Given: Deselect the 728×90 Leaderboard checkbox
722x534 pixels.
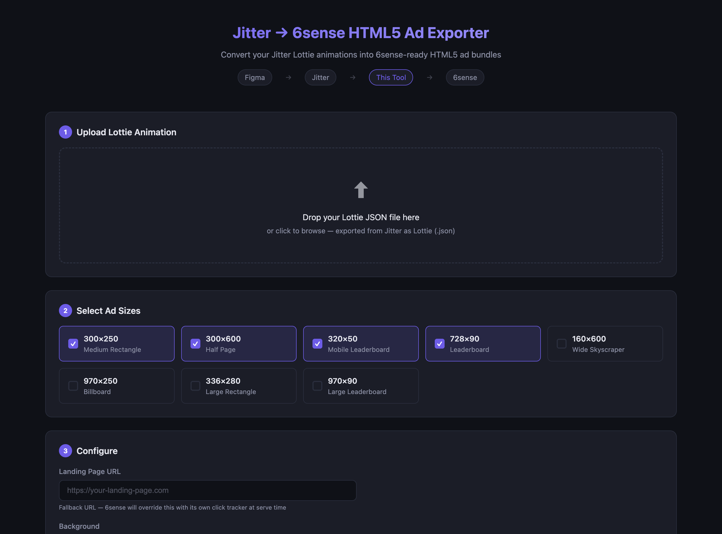Looking at the screenshot, I should pos(440,343).
